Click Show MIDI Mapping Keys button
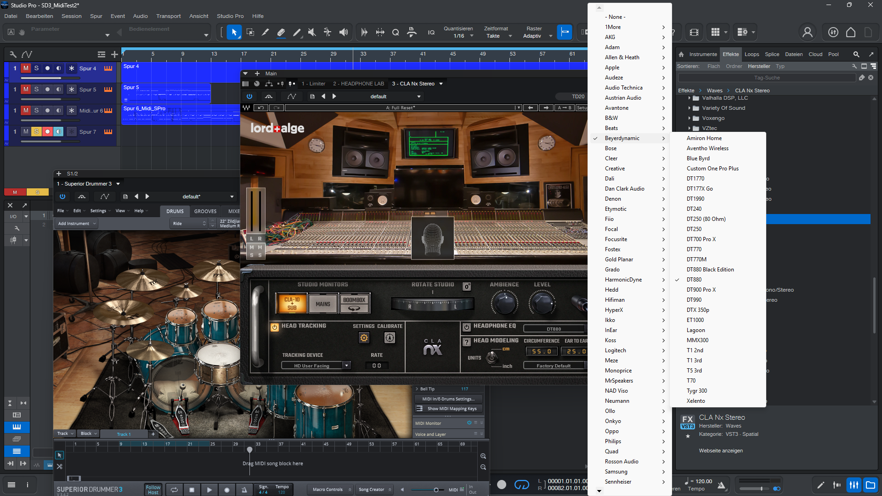The width and height of the screenshot is (882, 496). [448, 409]
